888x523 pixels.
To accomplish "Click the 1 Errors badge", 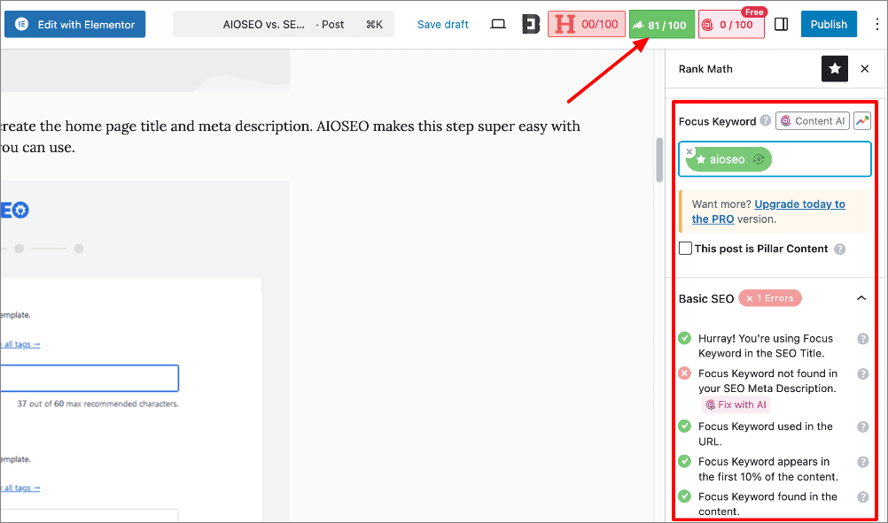I will pyautogui.click(x=770, y=298).
